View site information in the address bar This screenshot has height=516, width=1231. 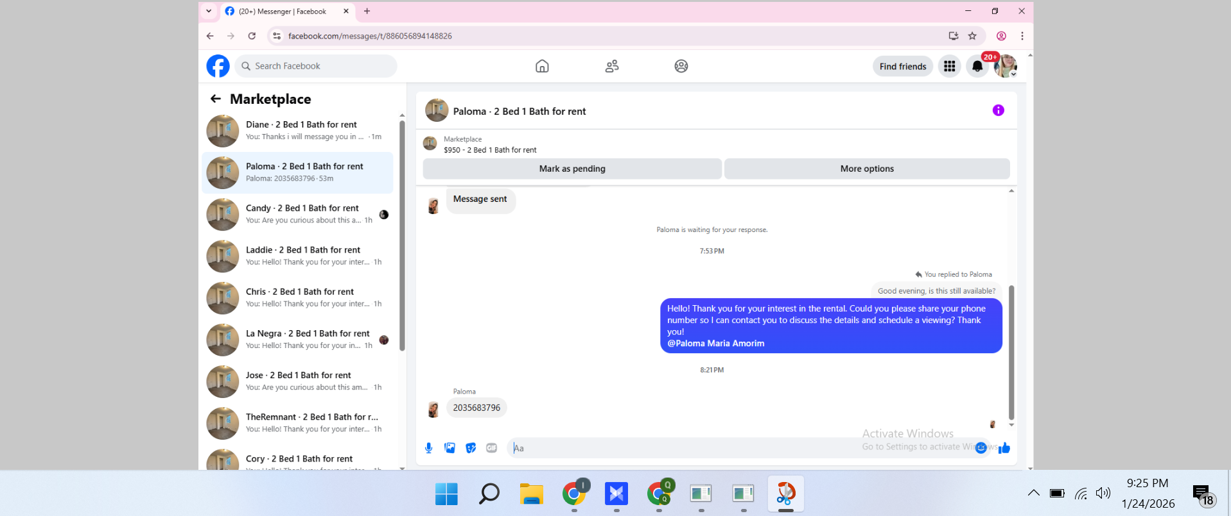[x=277, y=36]
